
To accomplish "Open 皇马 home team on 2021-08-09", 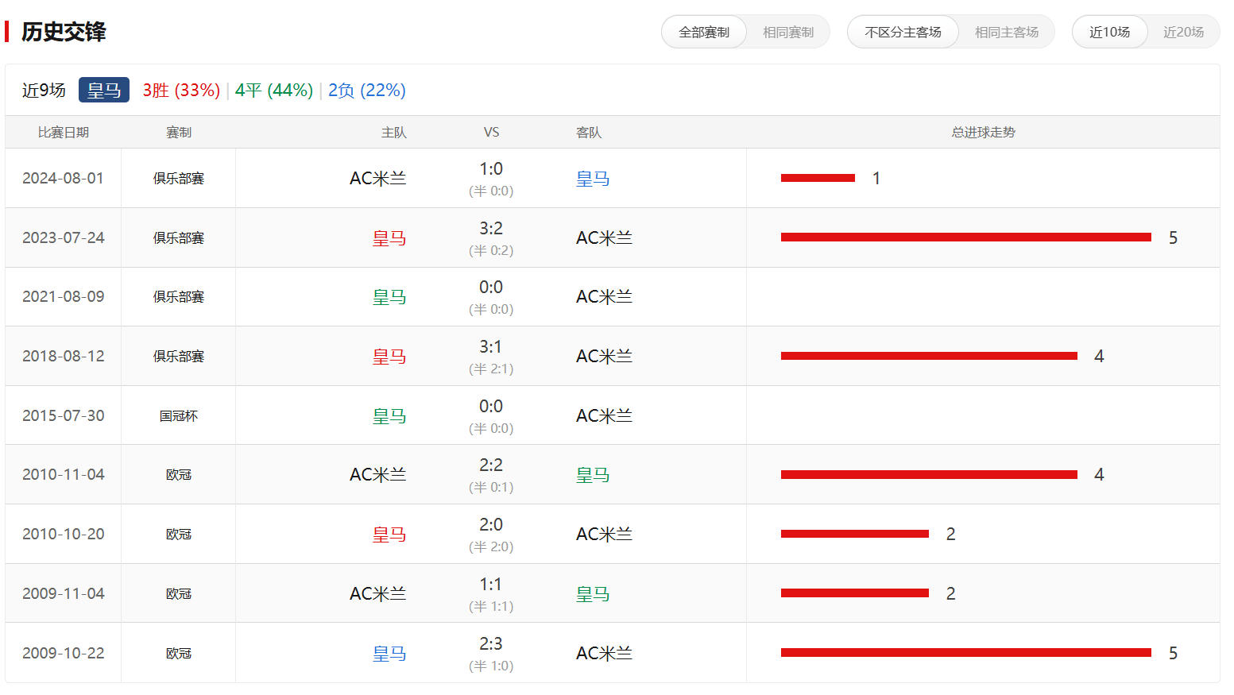I will [x=389, y=296].
